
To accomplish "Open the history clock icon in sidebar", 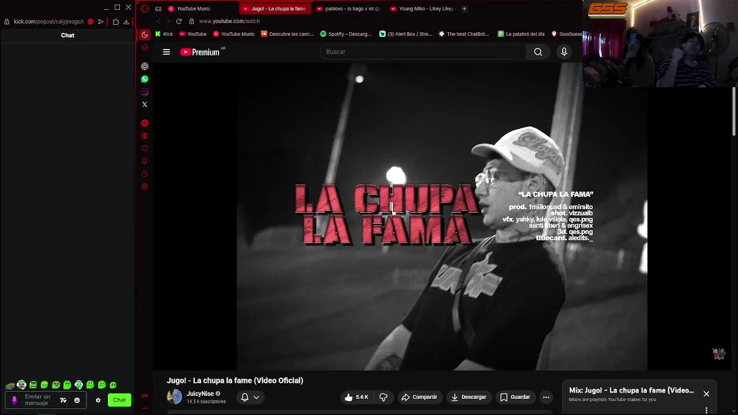I will click(x=145, y=174).
